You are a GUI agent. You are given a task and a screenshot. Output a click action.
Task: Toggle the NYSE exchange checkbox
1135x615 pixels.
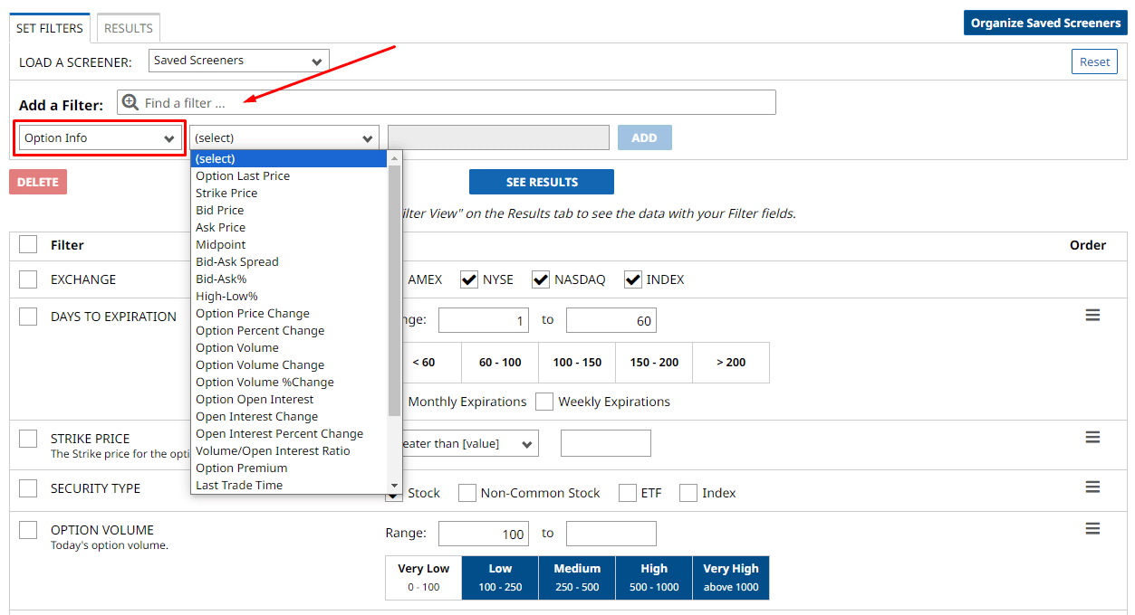469,279
